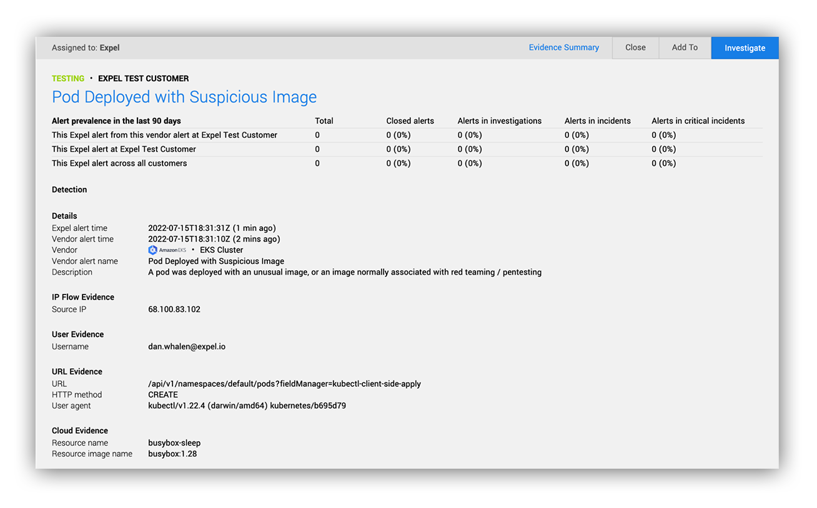817x508 pixels.
Task: Click the 'Vendor alert name' value text
Action: [216, 261]
